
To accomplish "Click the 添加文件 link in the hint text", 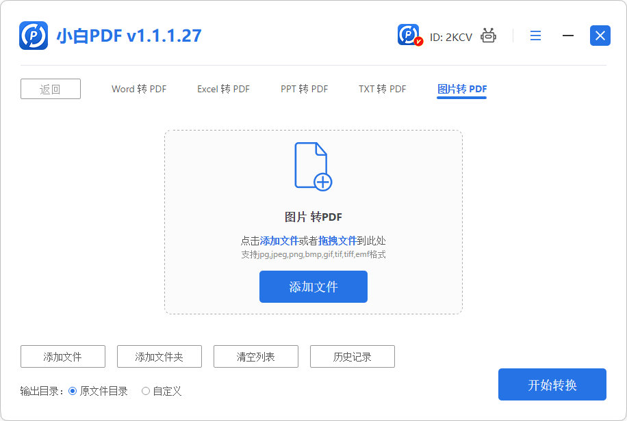I will (279, 241).
